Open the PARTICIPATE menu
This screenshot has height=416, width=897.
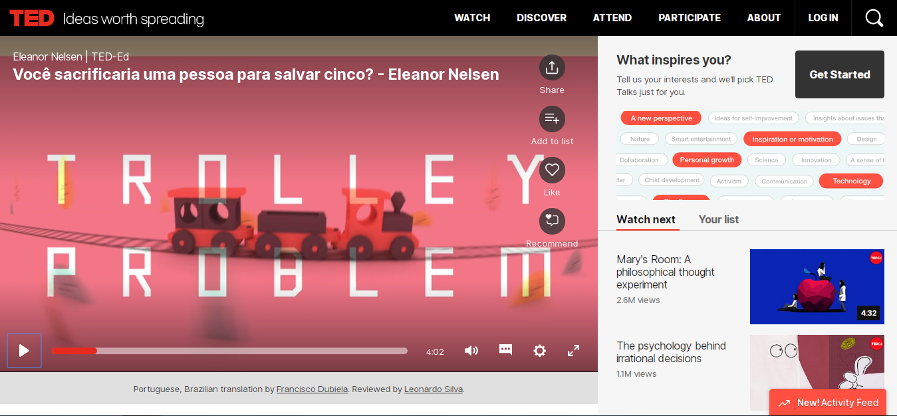pyautogui.click(x=690, y=18)
